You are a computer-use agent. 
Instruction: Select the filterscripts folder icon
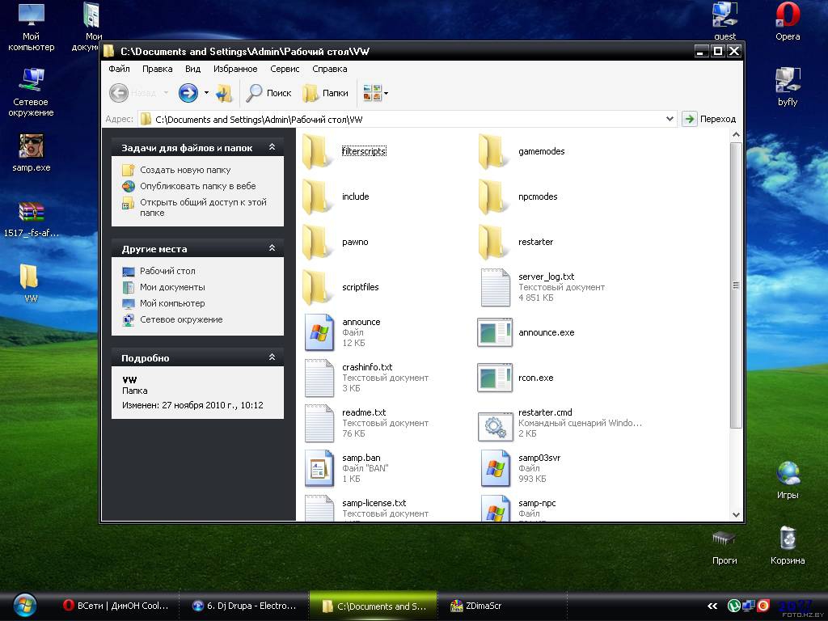319,151
